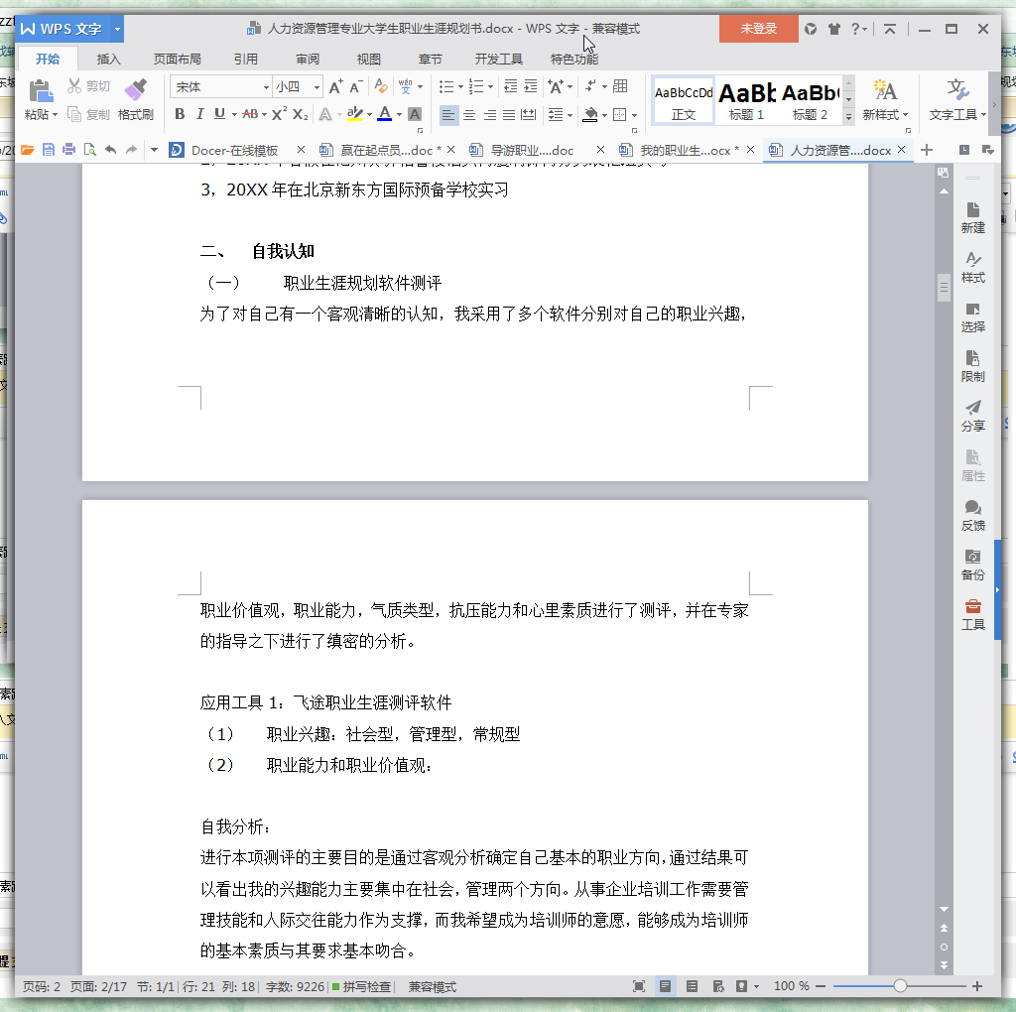Screen dimensions: 1016x1012
Task: Expand the borders dropdown arrow
Action: pos(634,115)
